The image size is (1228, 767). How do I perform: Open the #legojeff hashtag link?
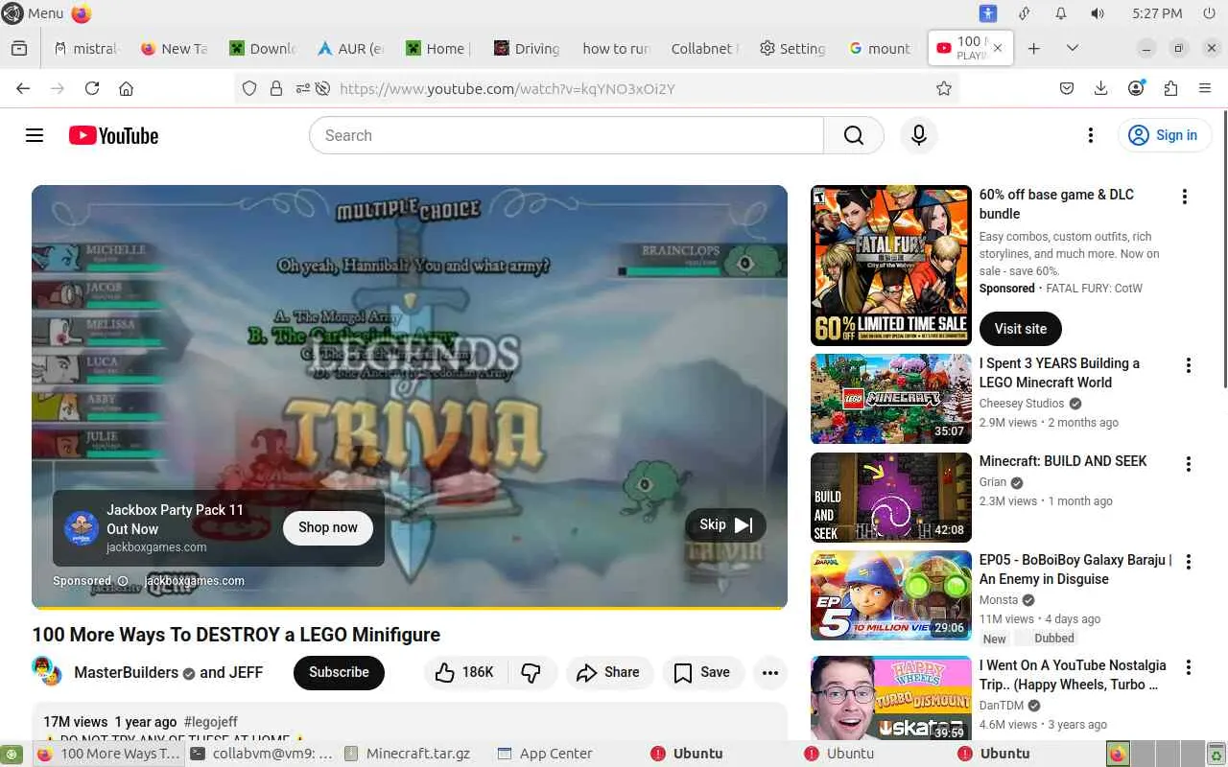210,722
